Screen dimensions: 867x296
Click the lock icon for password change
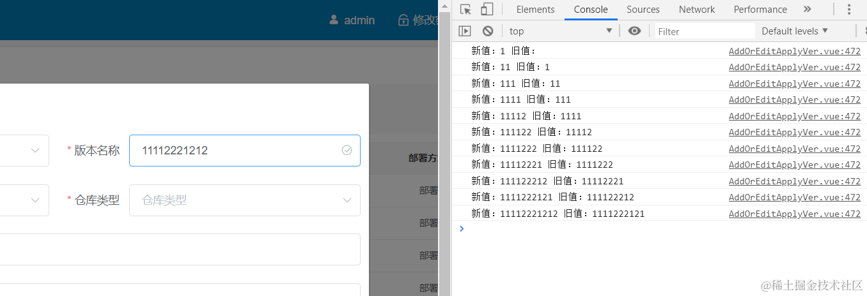[403, 20]
